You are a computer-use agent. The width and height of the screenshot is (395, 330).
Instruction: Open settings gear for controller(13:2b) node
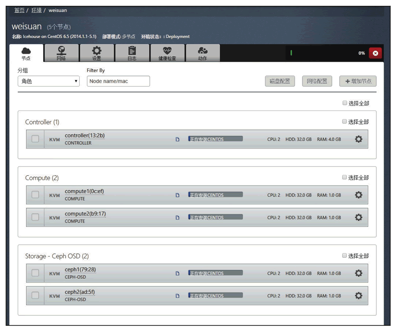tap(359, 139)
